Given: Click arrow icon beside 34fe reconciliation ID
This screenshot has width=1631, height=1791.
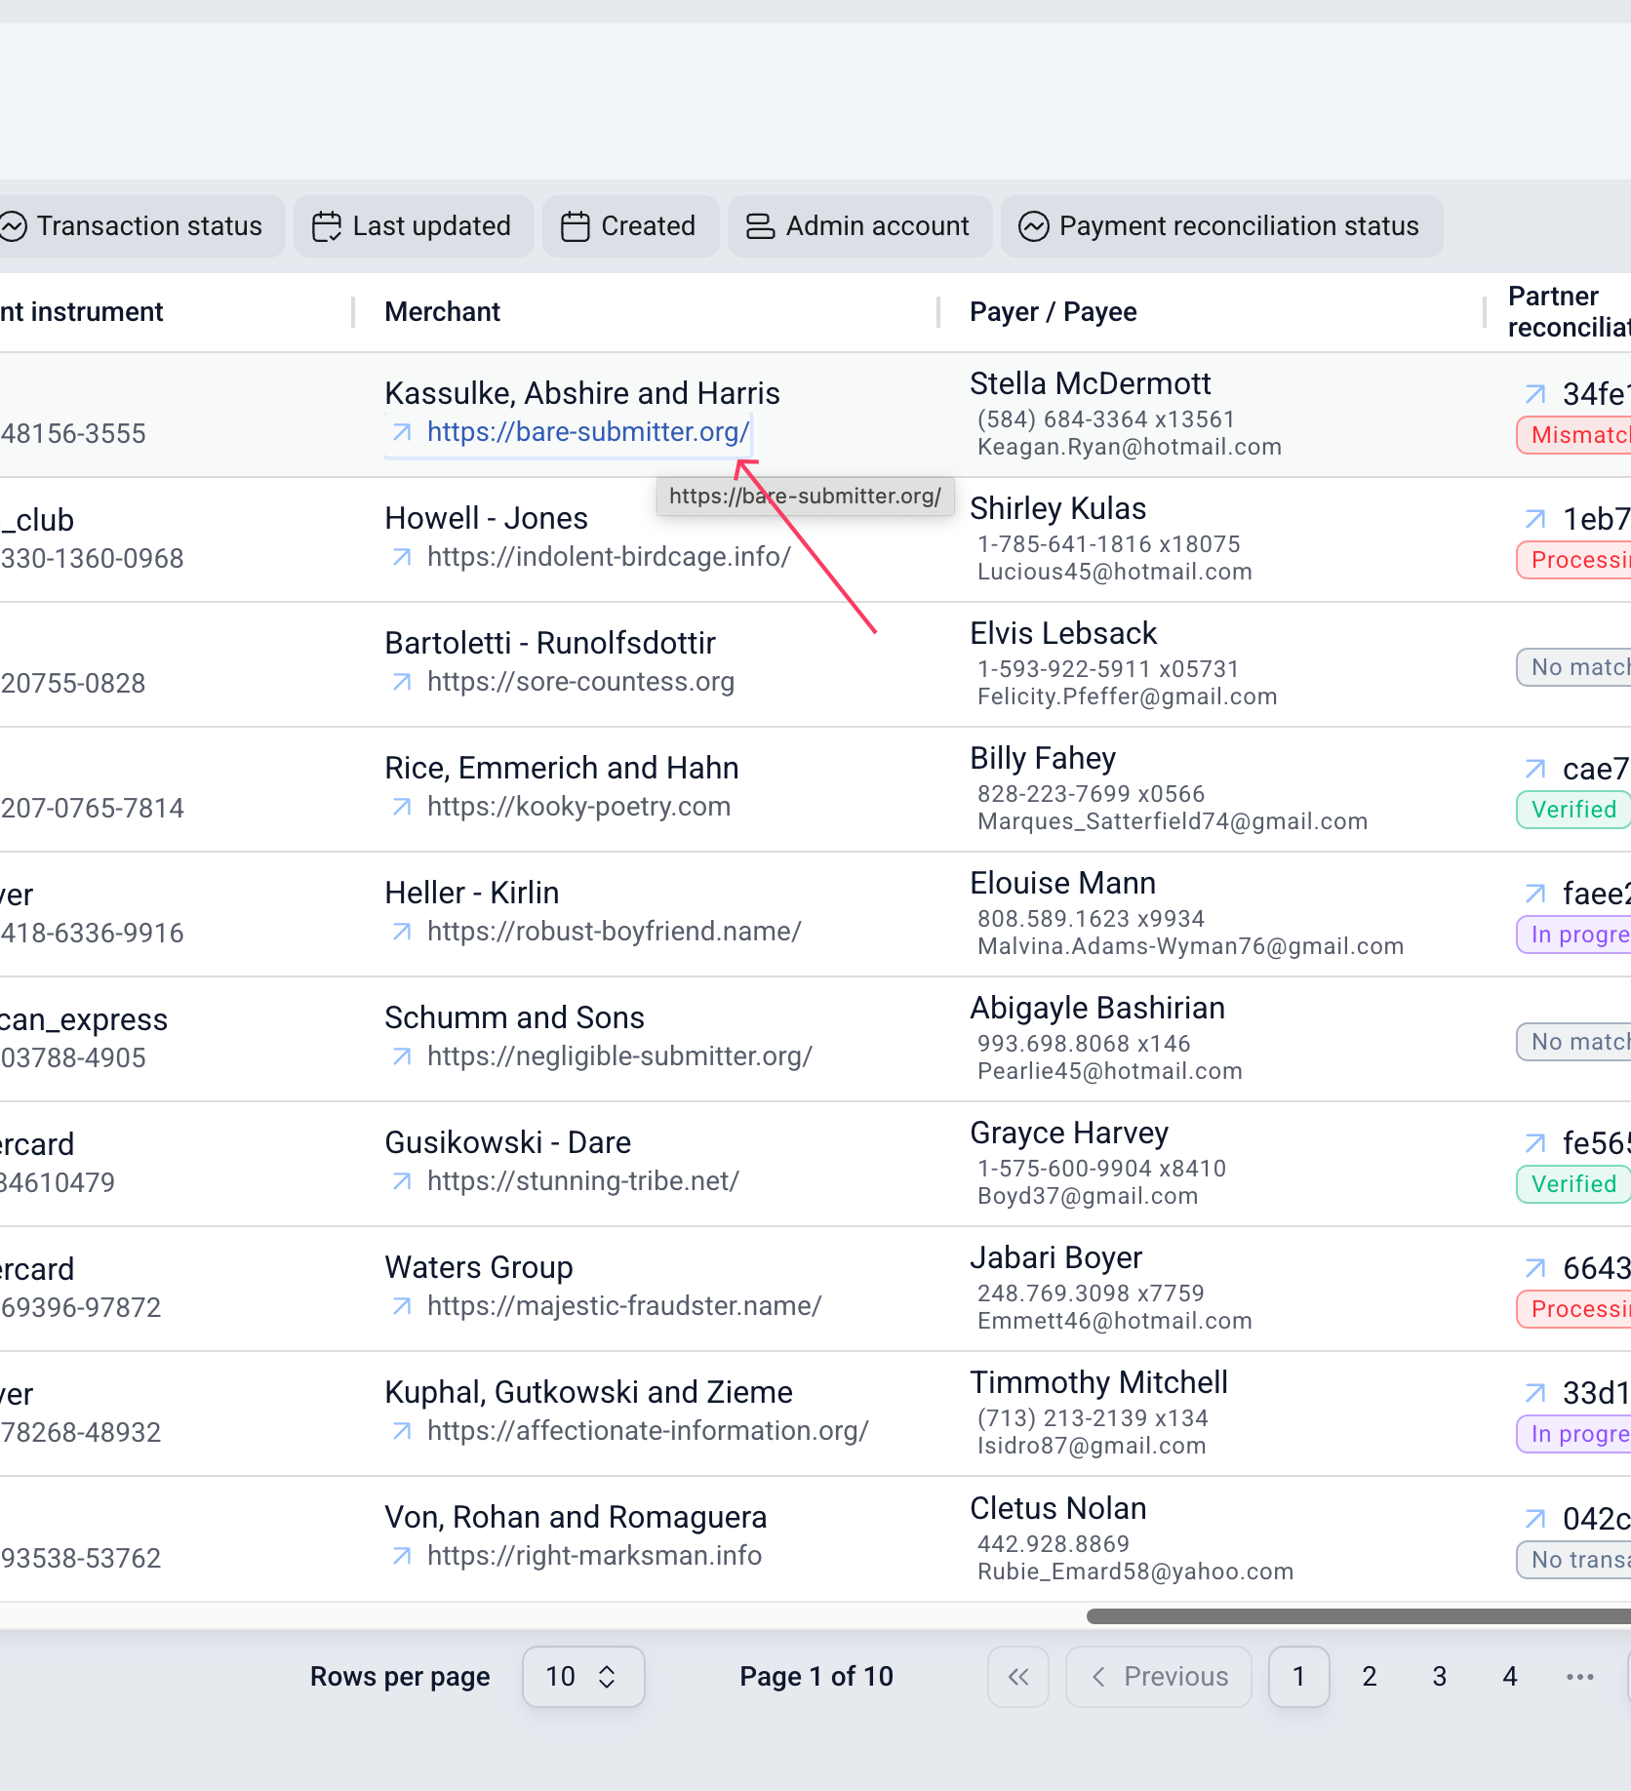Looking at the screenshot, I should [x=1535, y=394].
